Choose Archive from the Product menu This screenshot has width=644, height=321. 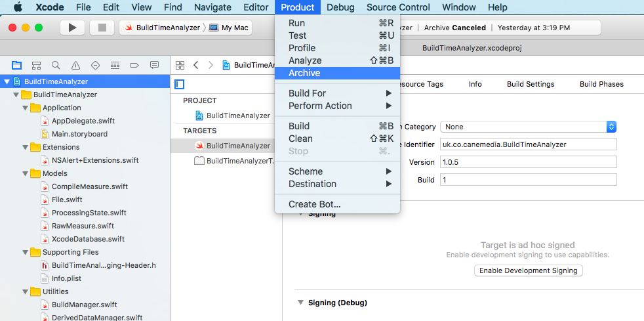click(x=304, y=73)
